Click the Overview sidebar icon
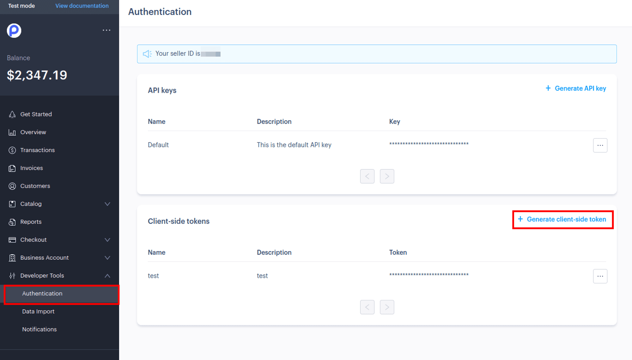Viewport: 632px width, 360px height. [x=12, y=132]
